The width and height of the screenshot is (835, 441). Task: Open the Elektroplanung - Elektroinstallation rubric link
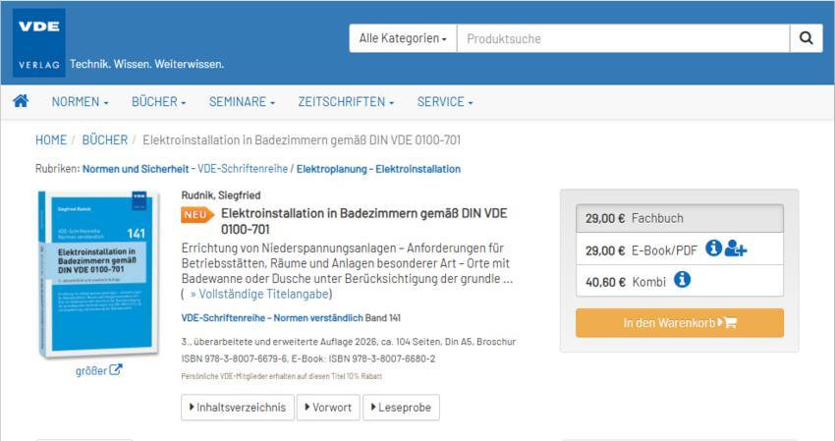[378, 169]
